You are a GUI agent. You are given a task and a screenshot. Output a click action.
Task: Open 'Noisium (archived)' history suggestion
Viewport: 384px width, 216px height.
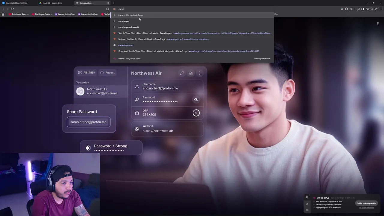[x=192, y=39]
